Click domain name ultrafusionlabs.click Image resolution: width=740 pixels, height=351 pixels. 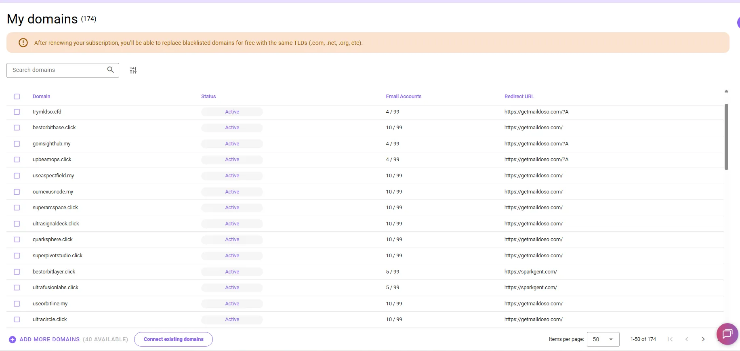click(x=55, y=288)
